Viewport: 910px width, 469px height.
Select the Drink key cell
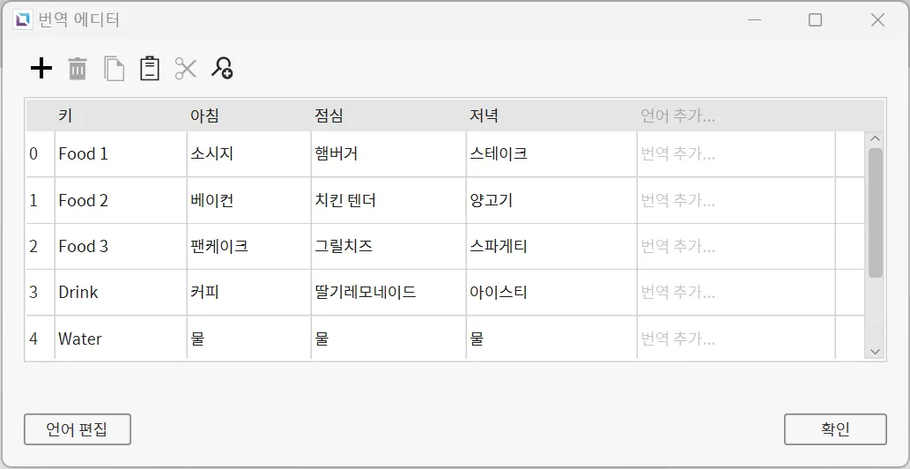click(x=78, y=293)
